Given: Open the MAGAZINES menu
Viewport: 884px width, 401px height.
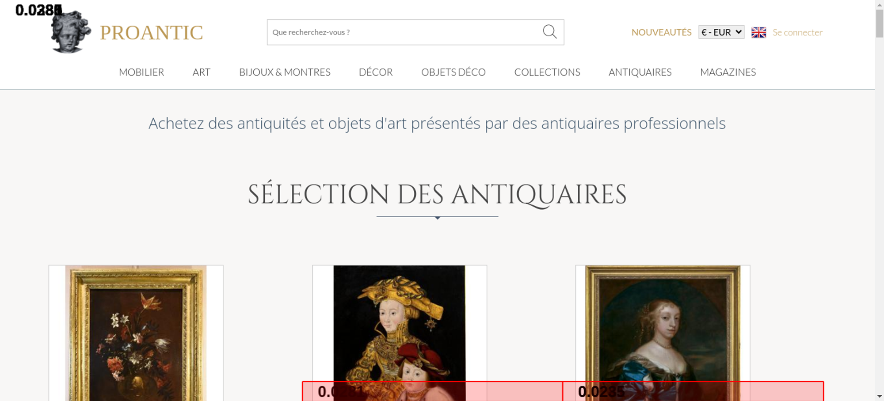Looking at the screenshot, I should click(x=728, y=72).
